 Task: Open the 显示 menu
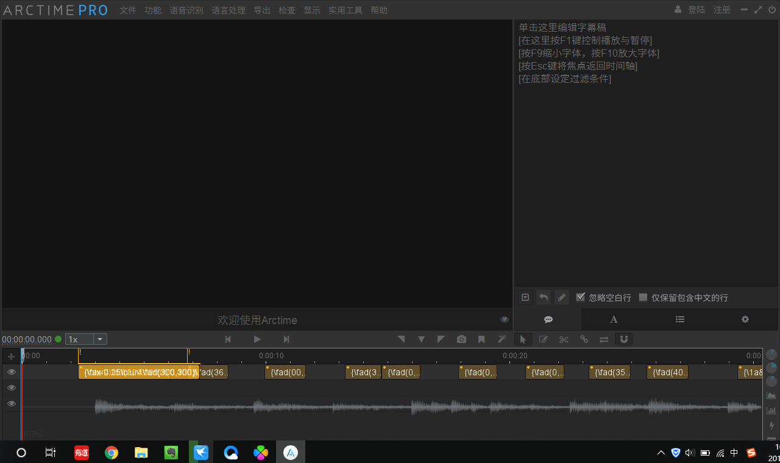coord(312,10)
